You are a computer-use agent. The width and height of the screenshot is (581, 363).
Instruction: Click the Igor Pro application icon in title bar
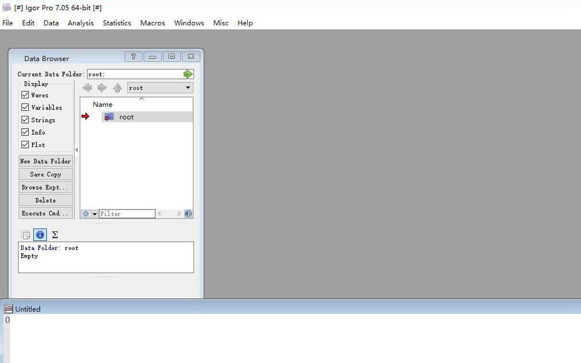point(7,7)
